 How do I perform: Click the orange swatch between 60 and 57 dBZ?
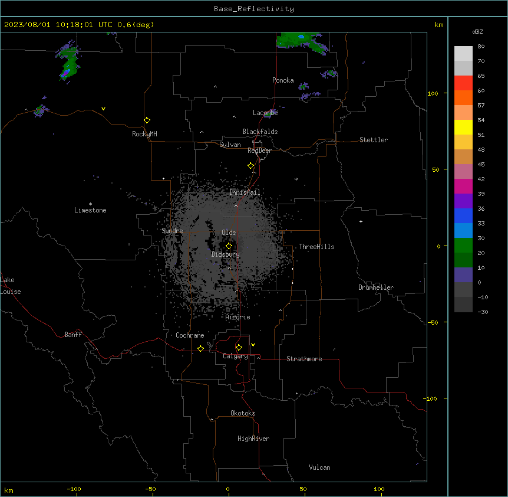463,97
